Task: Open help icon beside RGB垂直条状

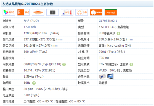Action: pos(118,33)
